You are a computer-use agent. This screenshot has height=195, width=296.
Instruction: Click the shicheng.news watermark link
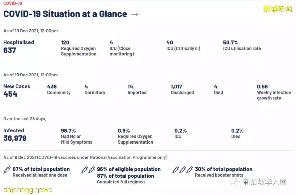coord(28,190)
